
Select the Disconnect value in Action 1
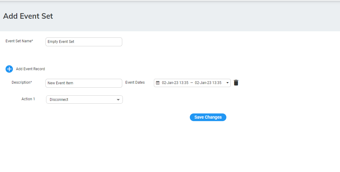click(59, 100)
